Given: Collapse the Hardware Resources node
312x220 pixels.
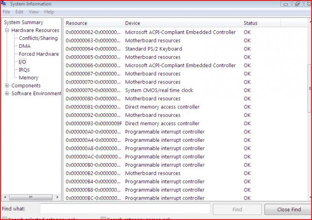Looking at the screenshot, I should point(7,30).
